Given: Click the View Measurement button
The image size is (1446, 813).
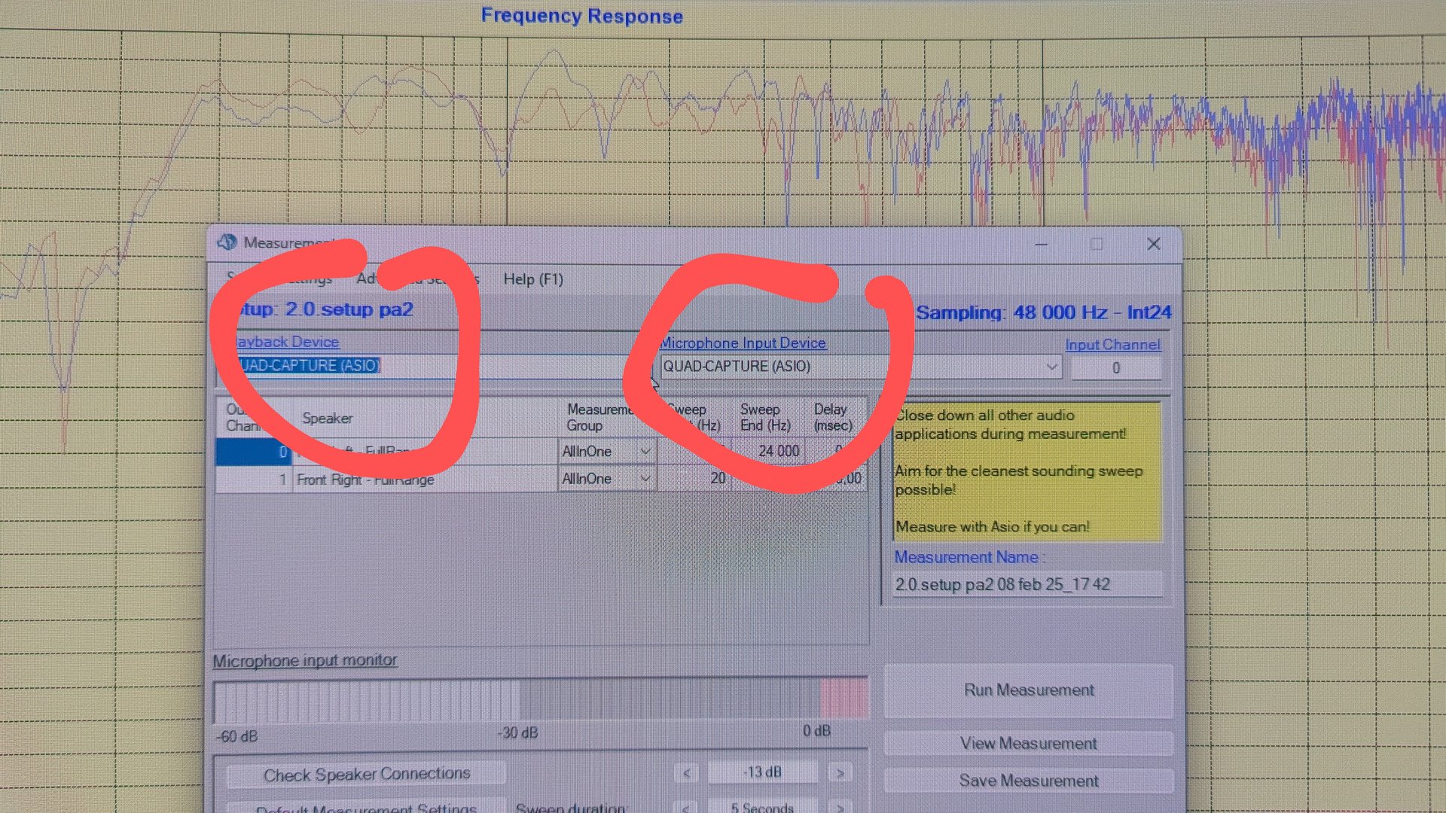Looking at the screenshot, I should [x=1028, y=744].
